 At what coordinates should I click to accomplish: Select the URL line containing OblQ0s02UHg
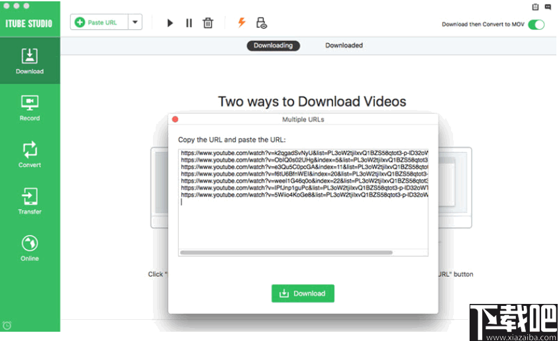305,160
